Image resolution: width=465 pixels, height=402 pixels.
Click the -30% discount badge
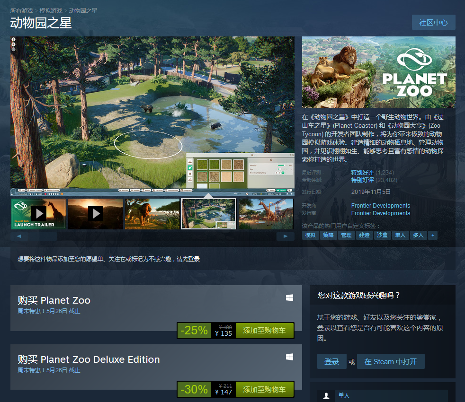pos(194,389)
